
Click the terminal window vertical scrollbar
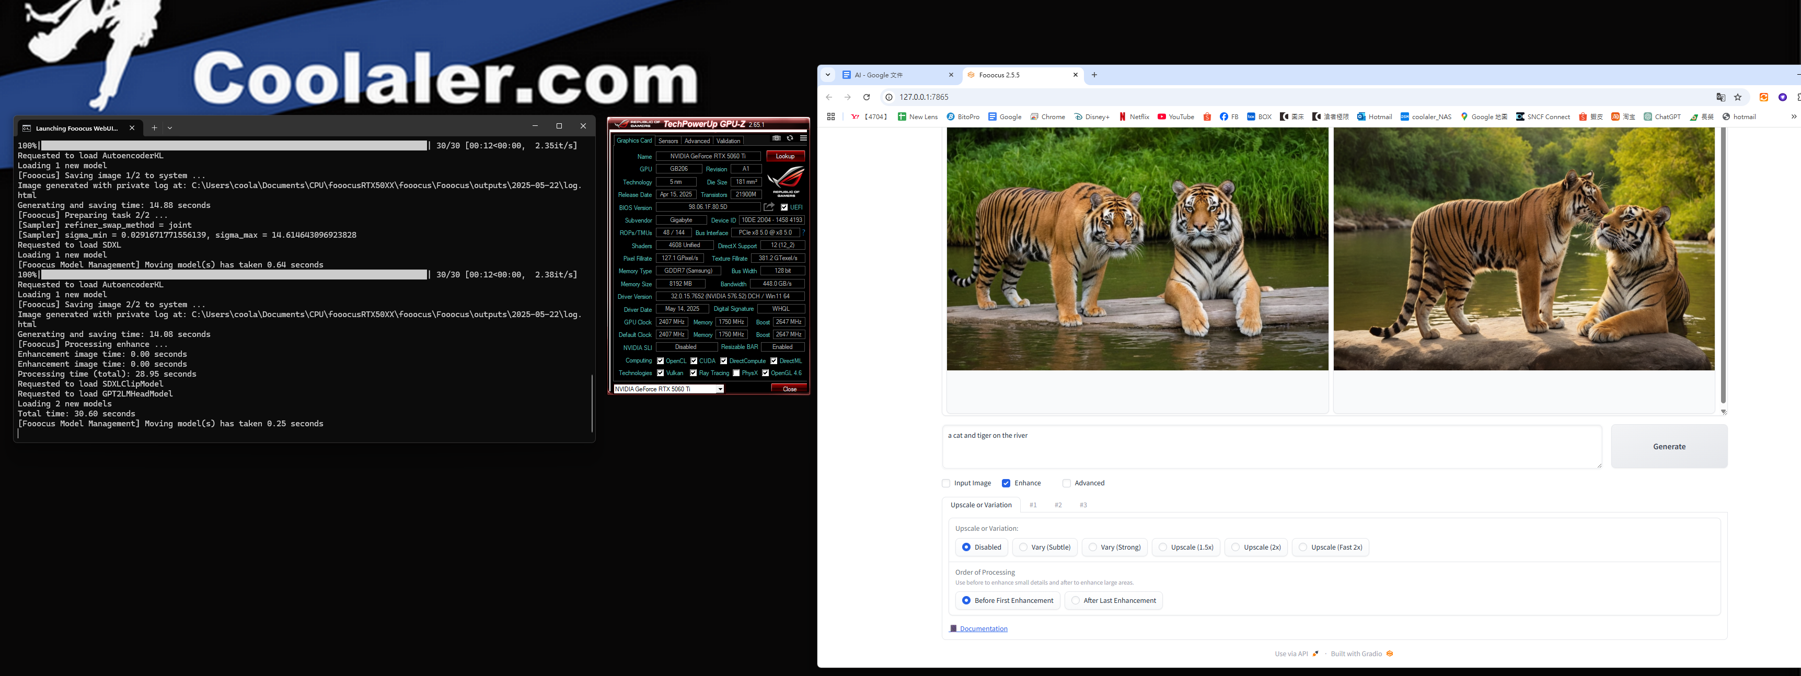pyautogui.click(x=592, y=403)
